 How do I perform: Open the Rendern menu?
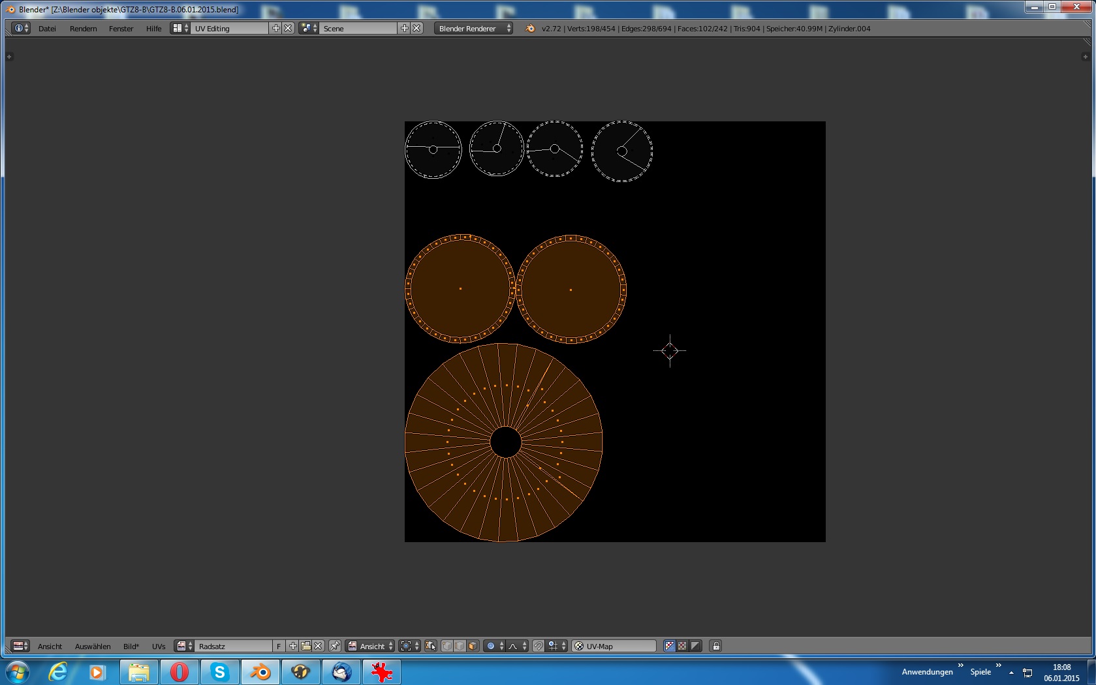pos(83,29)
